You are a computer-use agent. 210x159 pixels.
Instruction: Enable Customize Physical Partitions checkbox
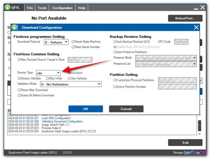point(115,80)
